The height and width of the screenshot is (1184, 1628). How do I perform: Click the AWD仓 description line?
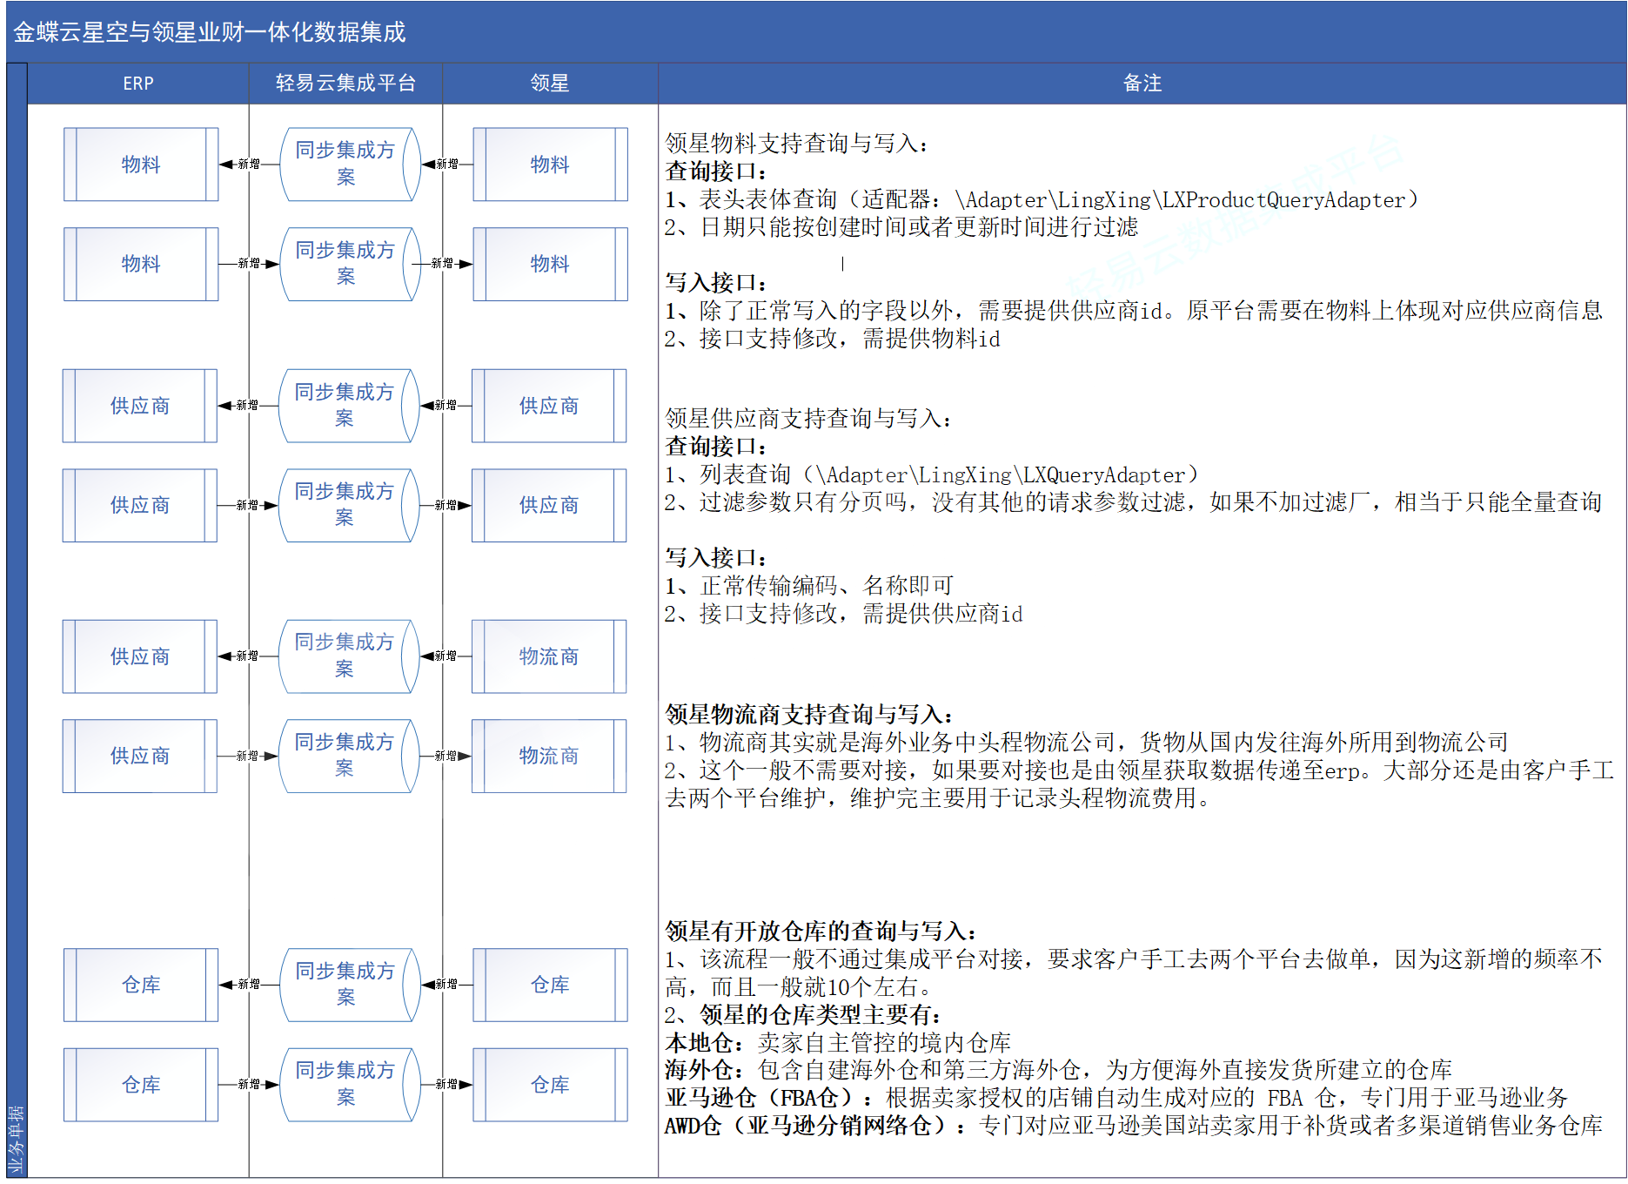(1132, 1127)
